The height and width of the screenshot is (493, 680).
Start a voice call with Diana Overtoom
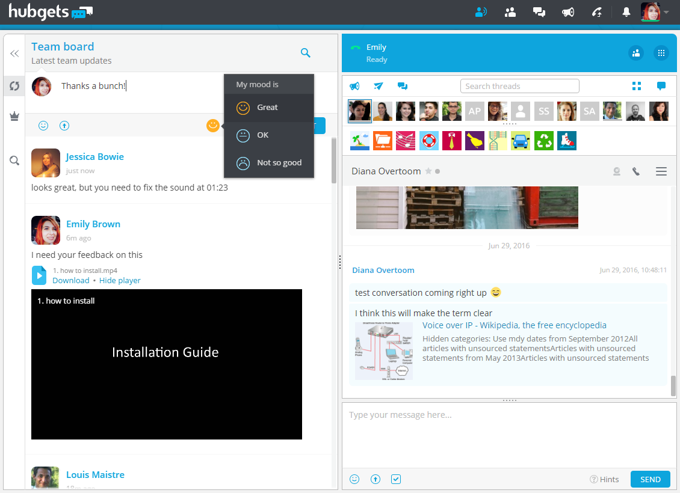tap(636, 171)
